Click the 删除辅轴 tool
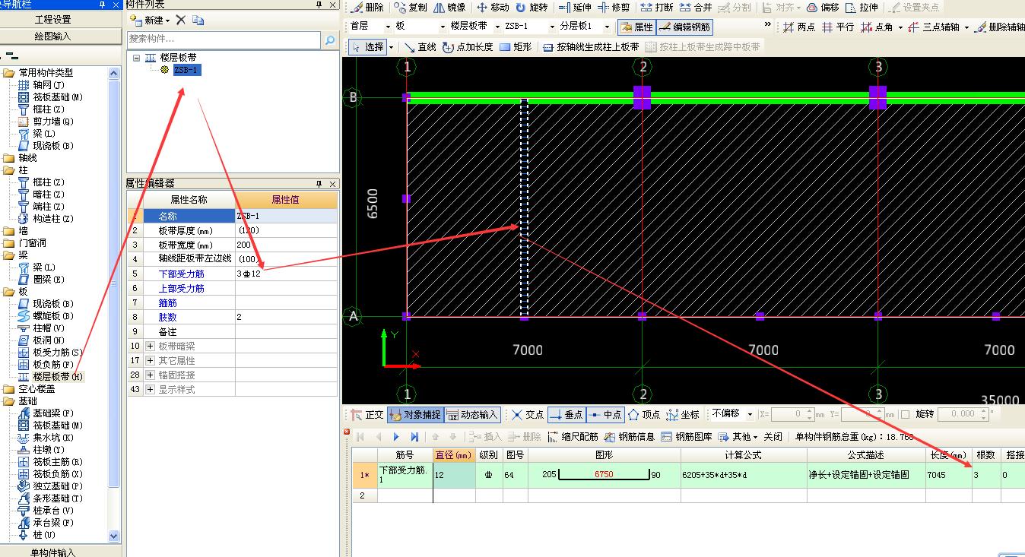The width and height of the screenshot is (1025, 557). tap(999, 27)
